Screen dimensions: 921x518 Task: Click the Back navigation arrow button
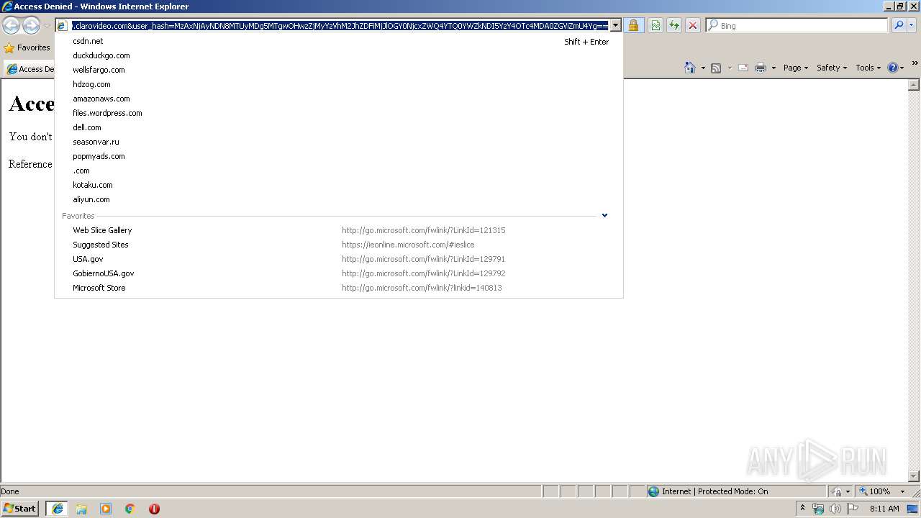[11, 26]
